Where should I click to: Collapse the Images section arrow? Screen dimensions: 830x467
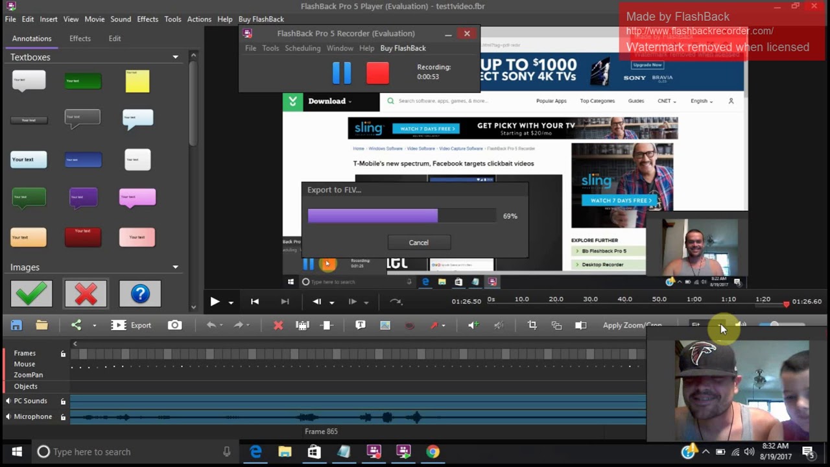tap(175, 267)
